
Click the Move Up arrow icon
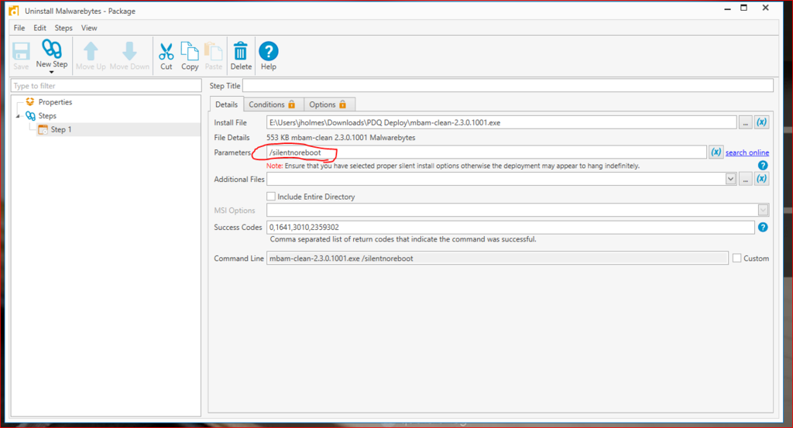tap(91, 52)
